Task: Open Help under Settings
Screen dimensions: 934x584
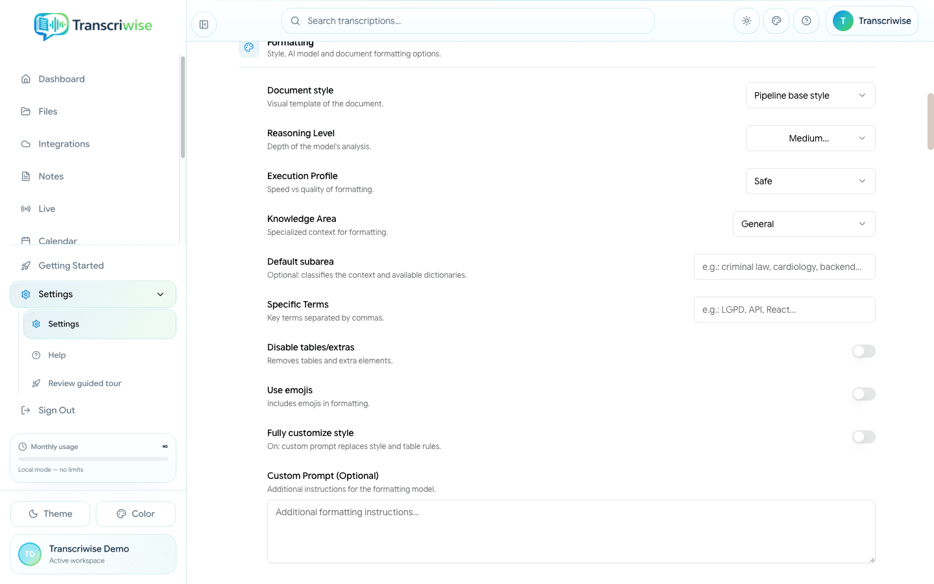Action: tap(100, 355)
